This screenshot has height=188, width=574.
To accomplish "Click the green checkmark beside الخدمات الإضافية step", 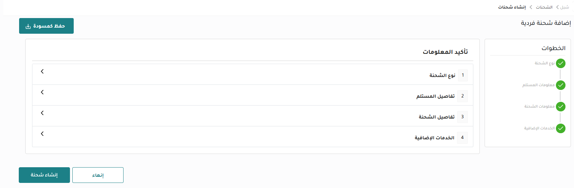I will pyautogui.click(x=560, y=128).
